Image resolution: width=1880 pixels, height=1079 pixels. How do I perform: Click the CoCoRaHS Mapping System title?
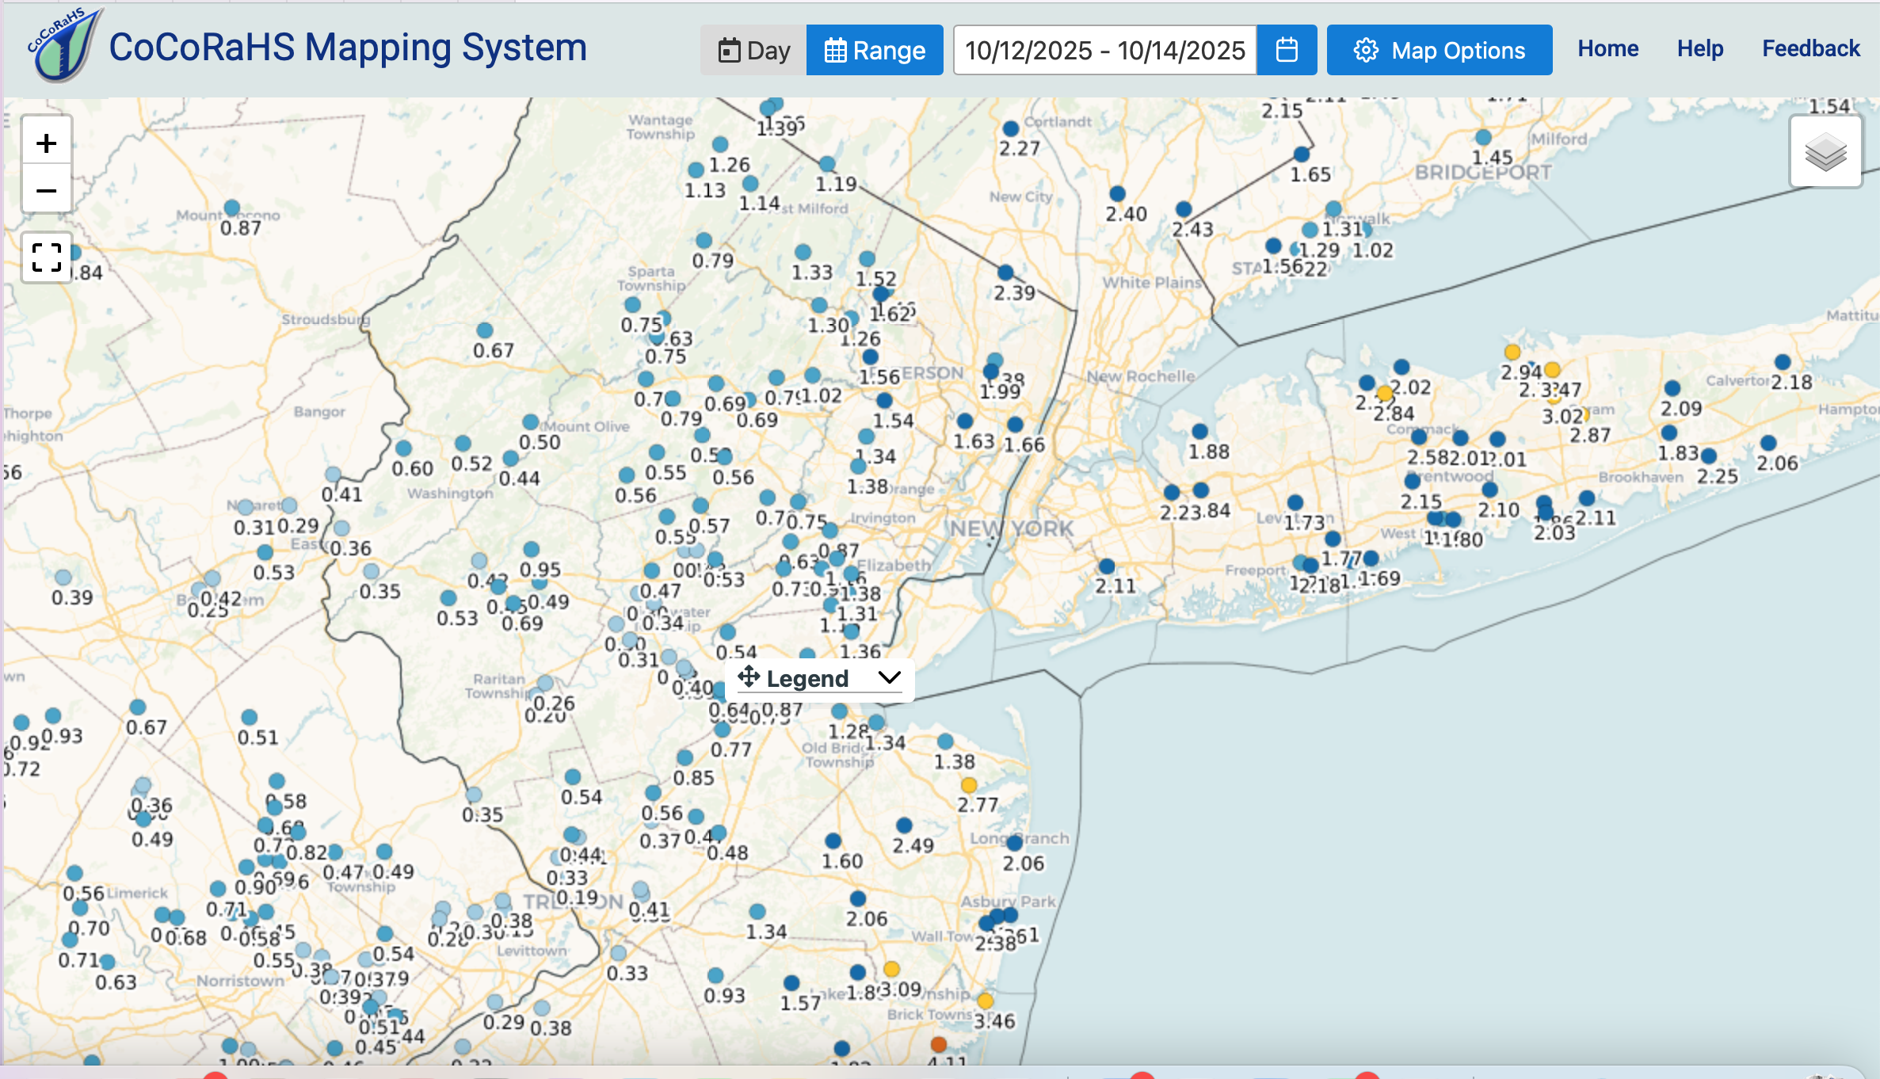pyautogui.click(x=348, y=48)
